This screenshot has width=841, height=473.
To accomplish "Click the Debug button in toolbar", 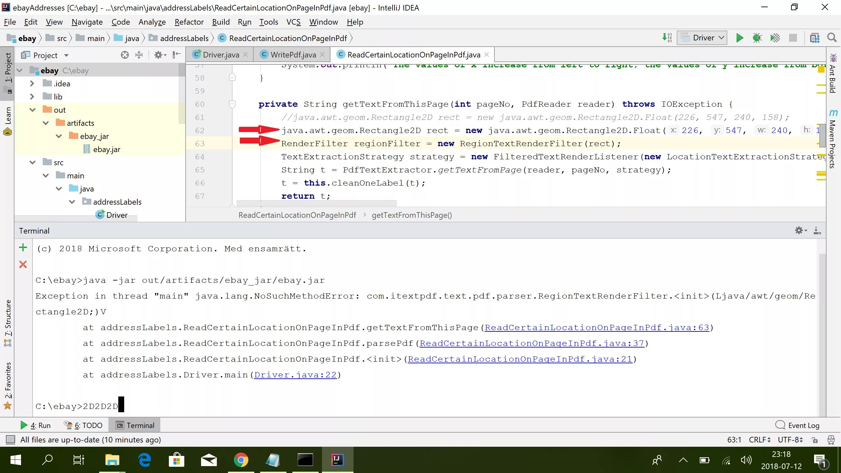I will pos(757,37).
